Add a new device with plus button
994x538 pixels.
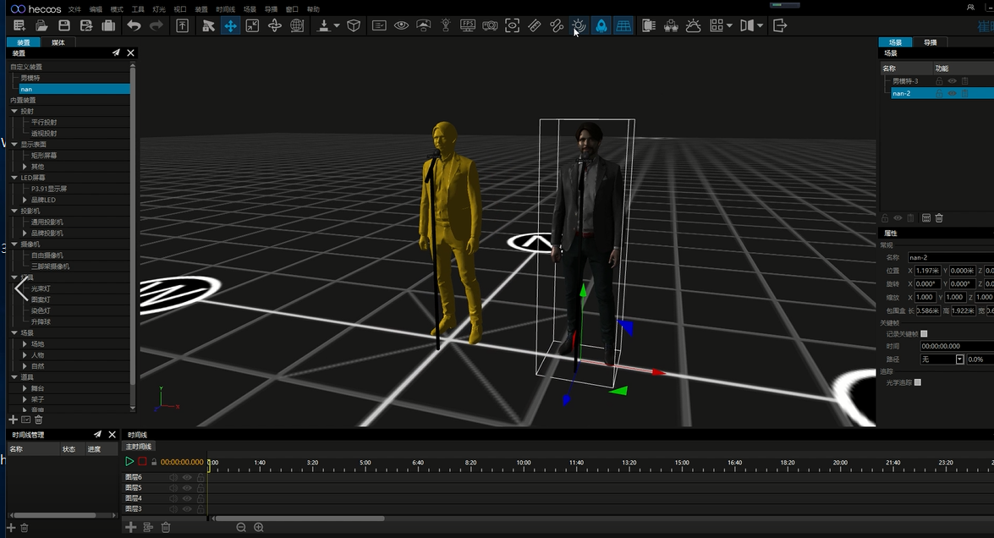pyautogui.click(x=13, y=420)
